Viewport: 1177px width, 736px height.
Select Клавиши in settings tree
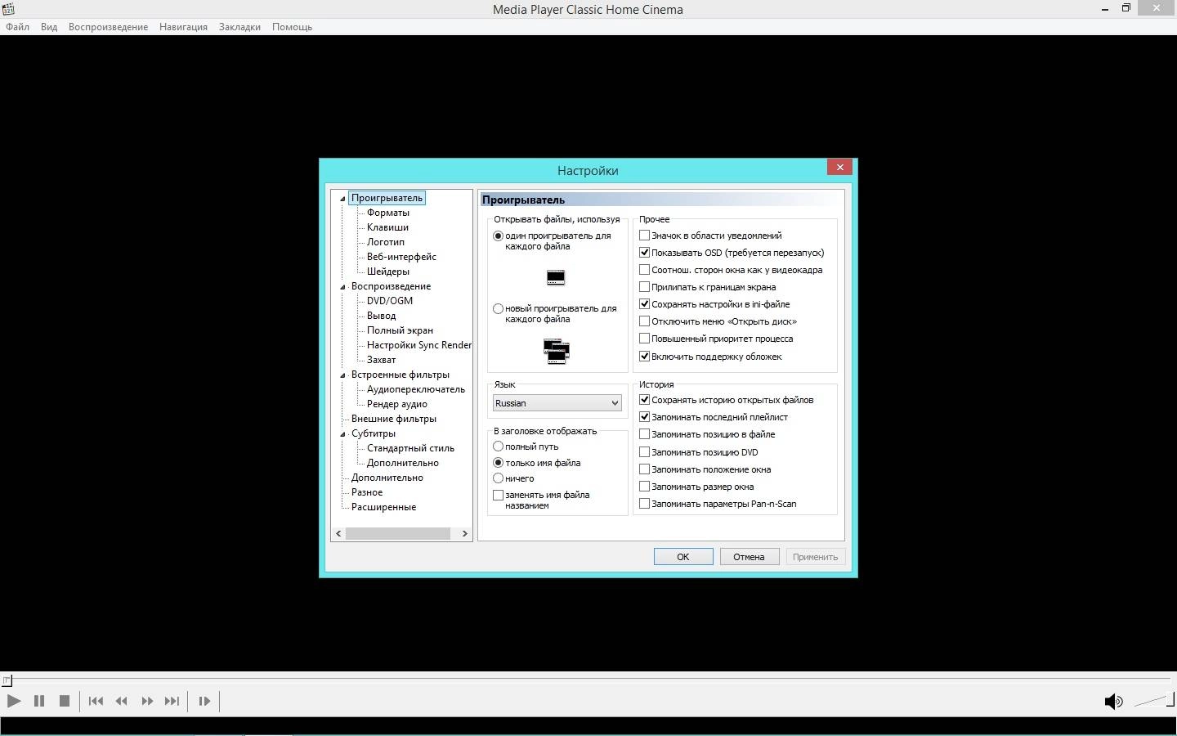pyautogui.click(x=387, y=227)
